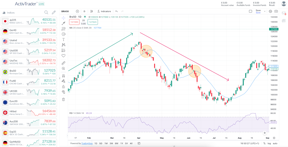Take a chart snapshot with camera icon
The height and width of the screenshot is (147, 288).
coord(276,11)
